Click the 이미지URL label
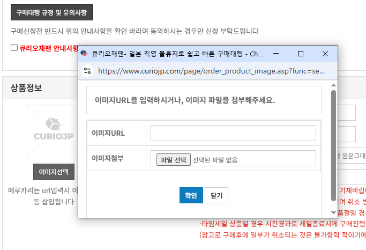Screen dimensions: 366x250 tap(108, 133)
